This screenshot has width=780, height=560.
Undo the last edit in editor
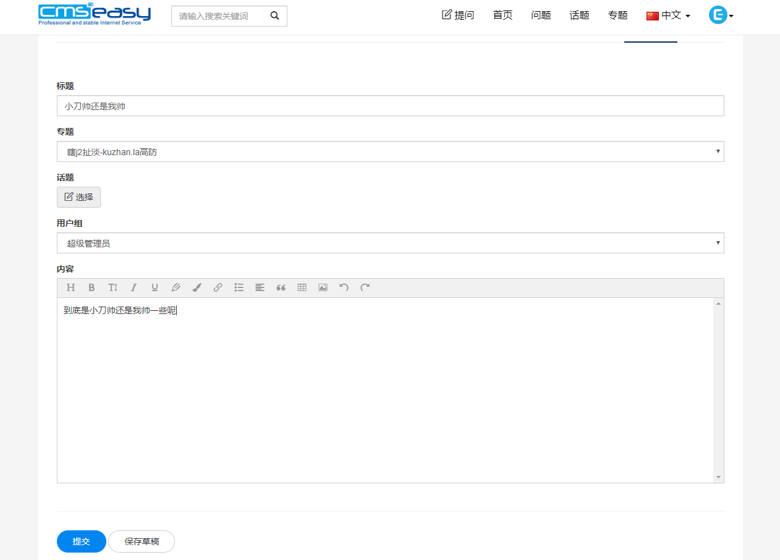point(344,287)
